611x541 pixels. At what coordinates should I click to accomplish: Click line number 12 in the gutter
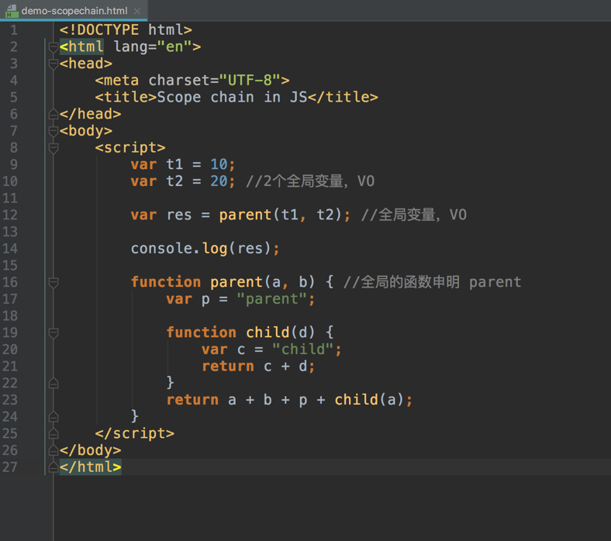[10, 215]
